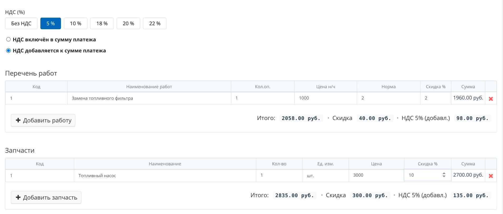
Task: Select 'НДС добавляется к сумме платежа' option
Action: click(8, 51)
